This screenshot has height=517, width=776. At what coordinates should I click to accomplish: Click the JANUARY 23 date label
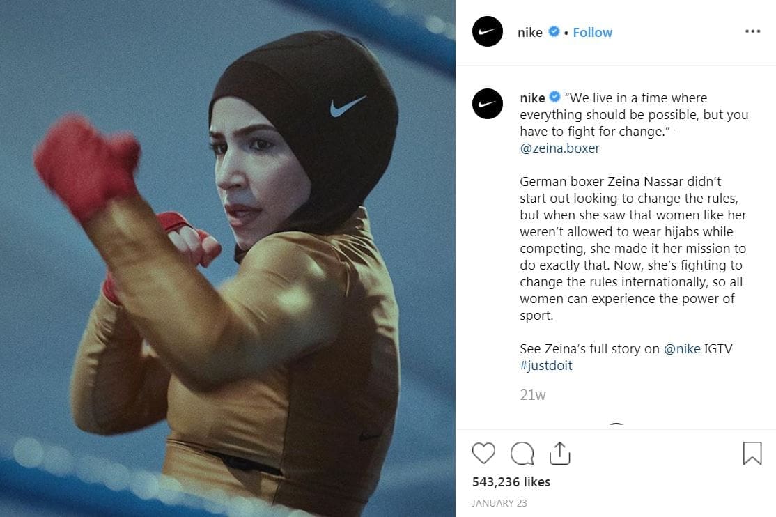499,503
